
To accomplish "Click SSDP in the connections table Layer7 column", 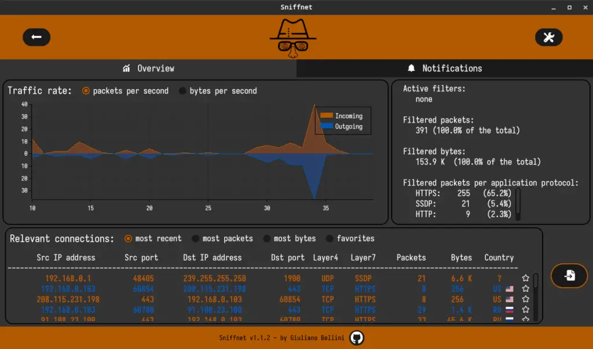I will 363,279.
